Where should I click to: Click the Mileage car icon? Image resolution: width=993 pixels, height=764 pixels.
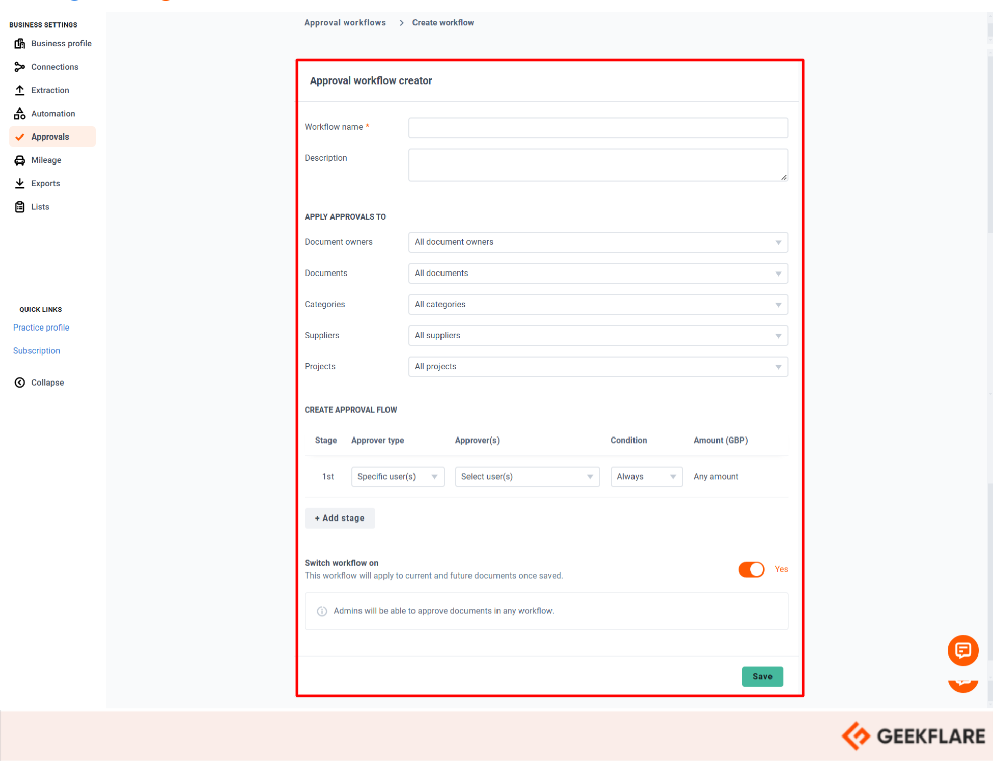coord(20,160)
